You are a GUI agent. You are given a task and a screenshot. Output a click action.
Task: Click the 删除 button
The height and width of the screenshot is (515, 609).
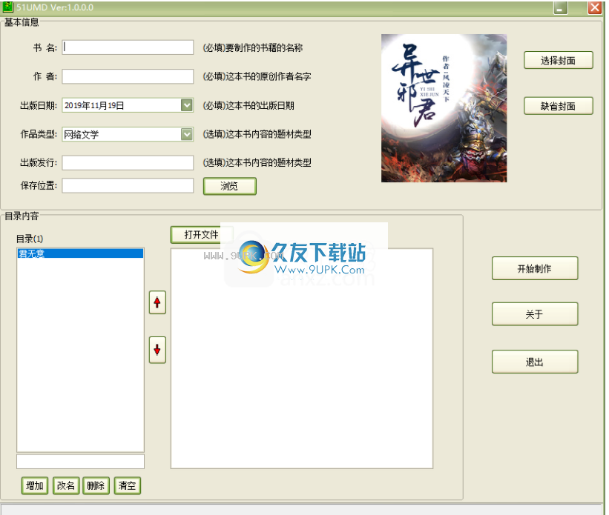pos(96,485)
